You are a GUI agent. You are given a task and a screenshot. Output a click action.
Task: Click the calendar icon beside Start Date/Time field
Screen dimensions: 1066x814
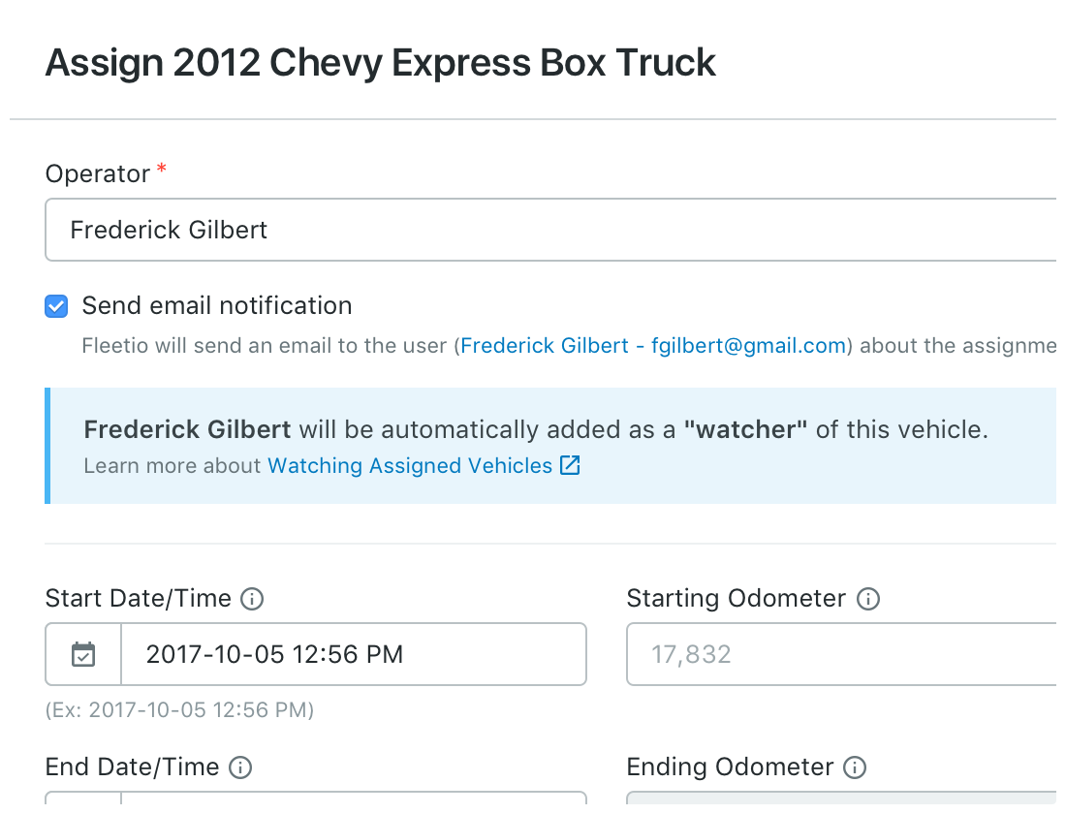pos(83,655)
